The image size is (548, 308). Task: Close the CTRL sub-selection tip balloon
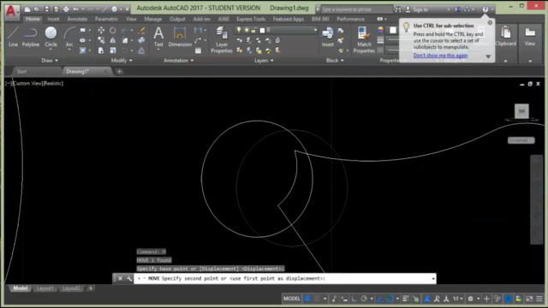490,23
